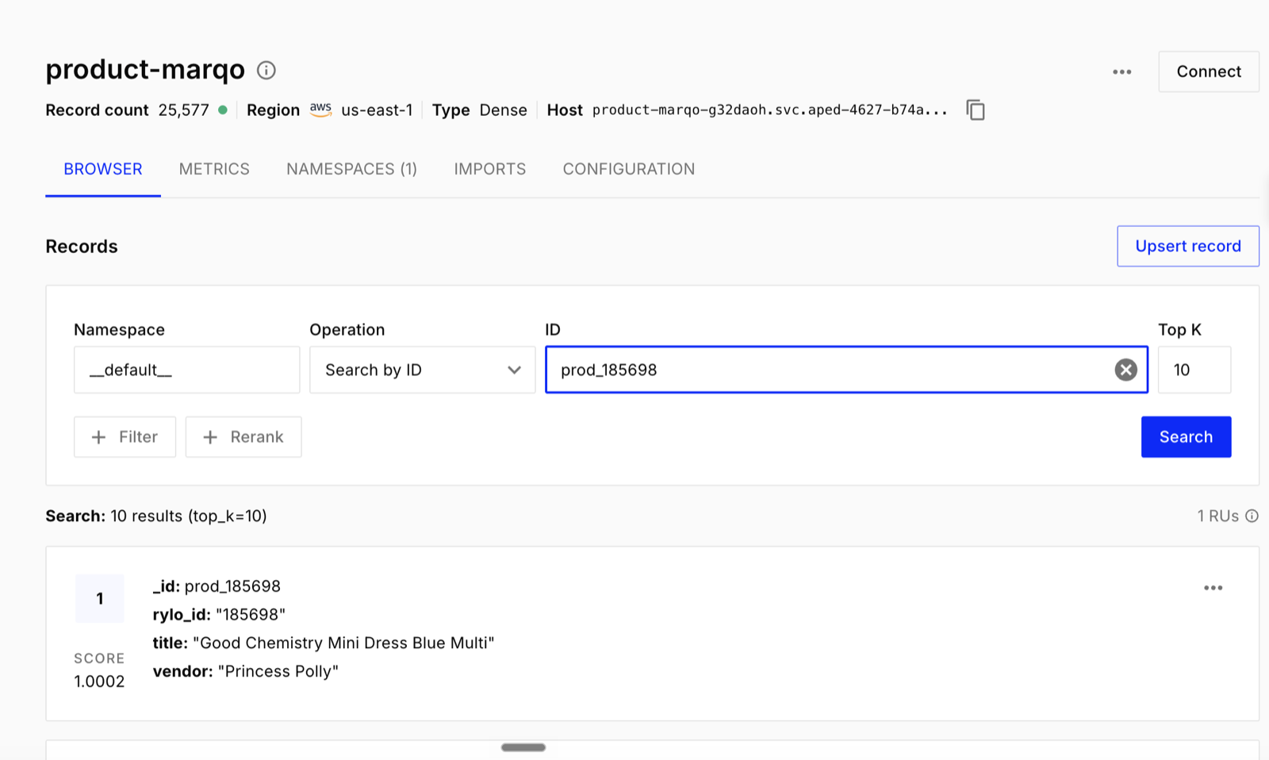Click the green status dot by record count
This screenshot has height=760, width=1269.
[223, 110]
